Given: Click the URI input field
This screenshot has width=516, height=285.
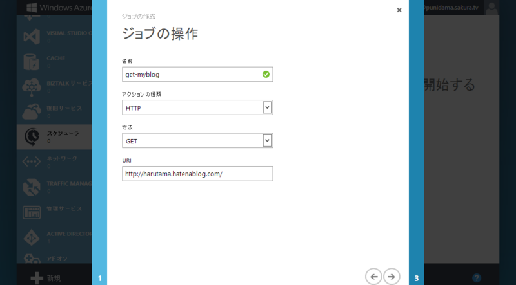Looking at the screenshot, I should tap(197, 174).
